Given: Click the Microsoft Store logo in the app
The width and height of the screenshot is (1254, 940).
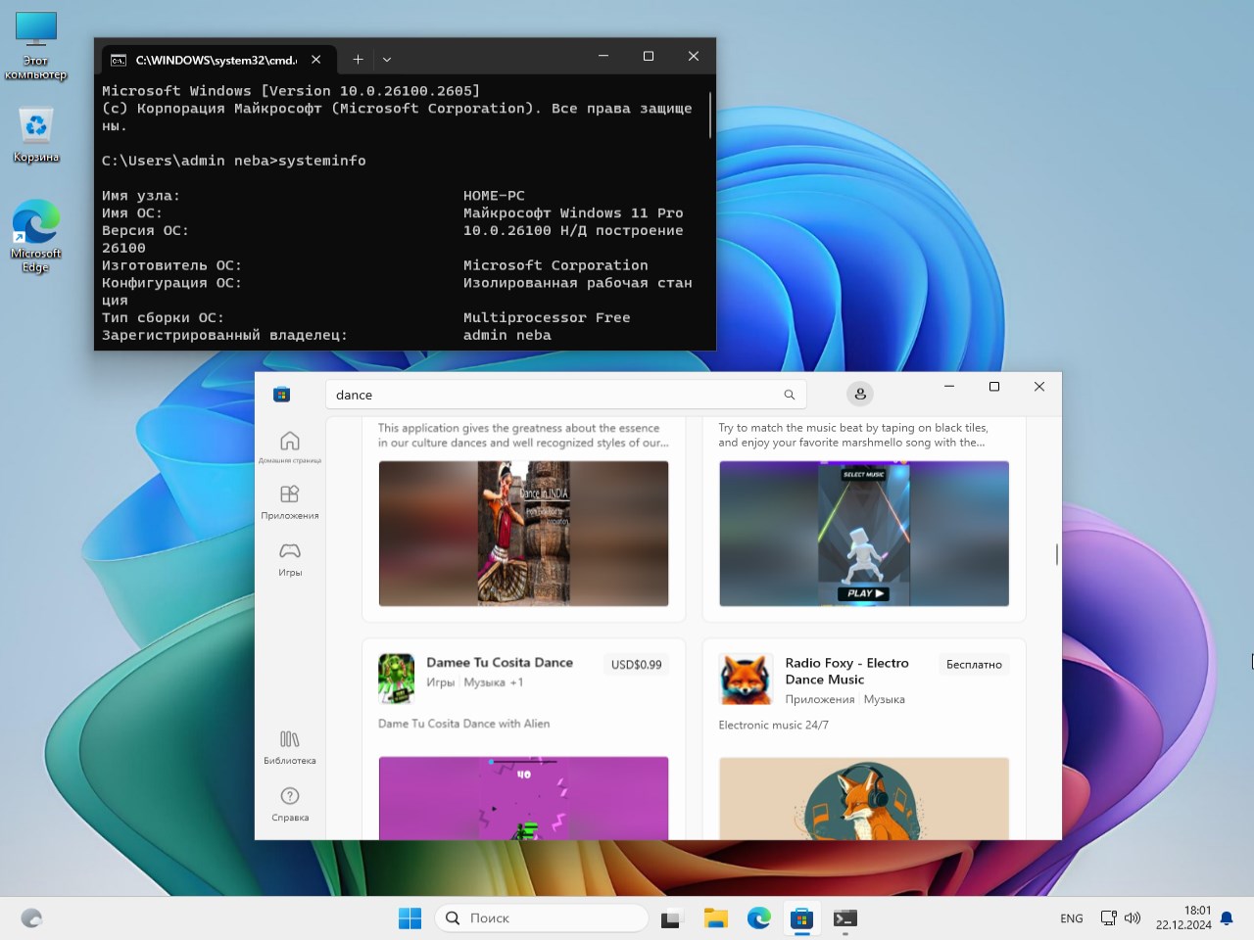Looking at the screenshot, I should point(282,394).
